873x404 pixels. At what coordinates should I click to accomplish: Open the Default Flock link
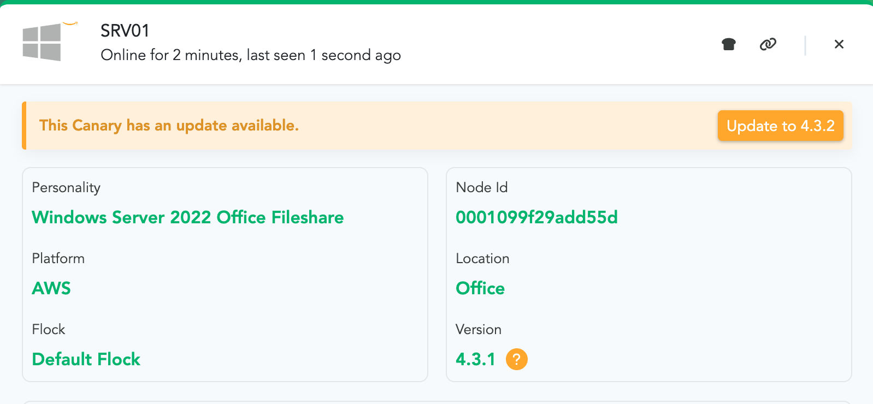tap(86, 359)
